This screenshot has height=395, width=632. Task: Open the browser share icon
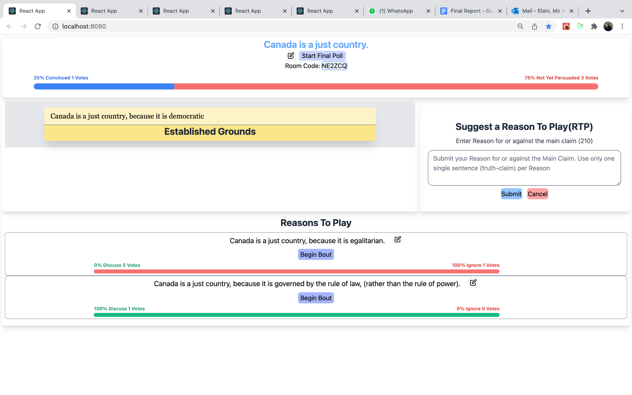pos(534,26)
